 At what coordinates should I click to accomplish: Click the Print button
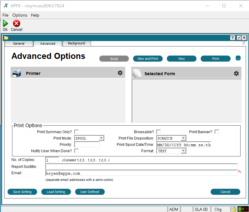[x=215, y=59]
